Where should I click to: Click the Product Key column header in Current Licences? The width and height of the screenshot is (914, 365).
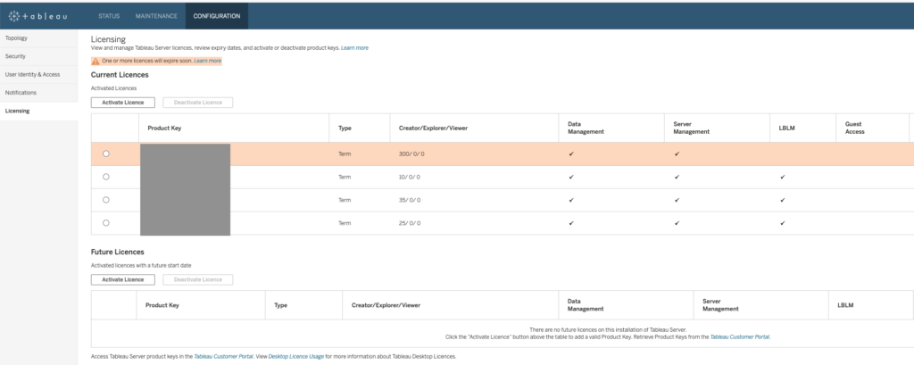[x=165, y=128]
